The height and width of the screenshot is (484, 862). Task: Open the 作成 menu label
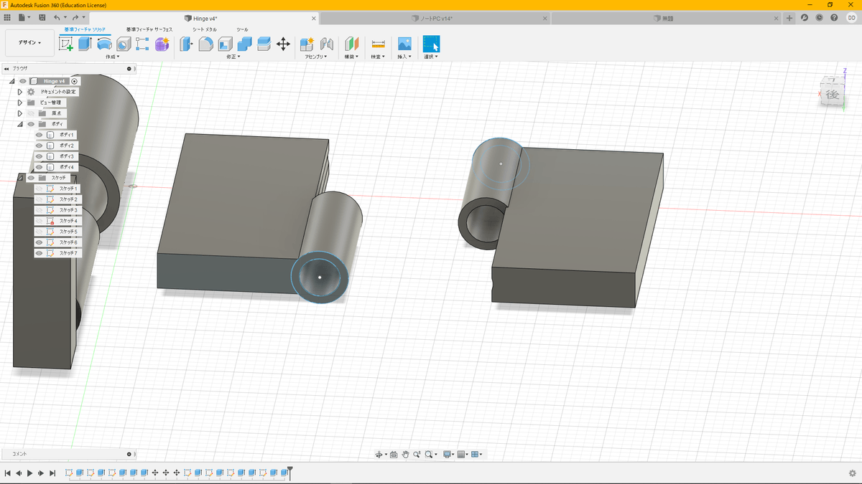tap(112, 57)
